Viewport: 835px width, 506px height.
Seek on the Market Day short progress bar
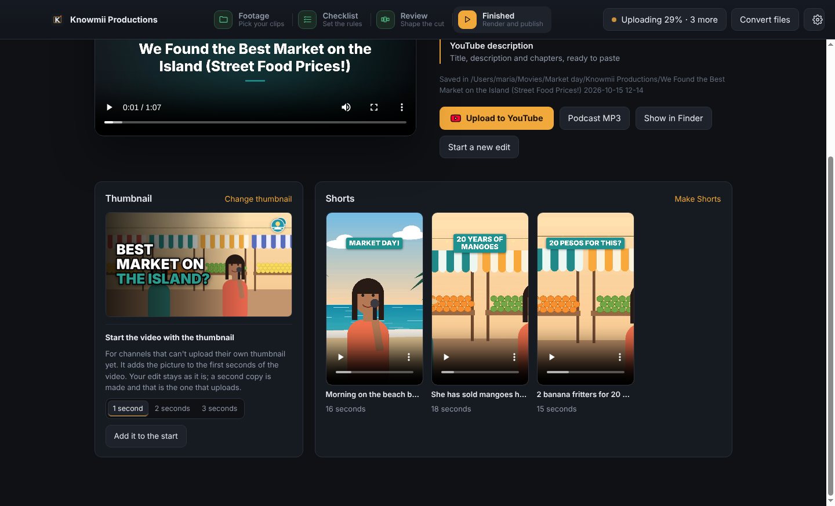tap(375, 372)
